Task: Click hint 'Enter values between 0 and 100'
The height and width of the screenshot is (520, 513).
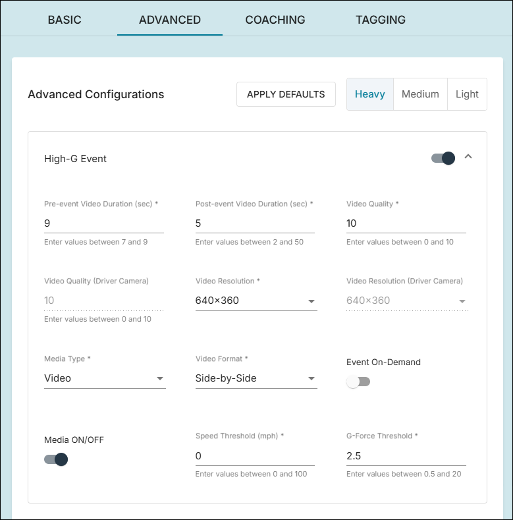Action: click(x=251, y=475)
